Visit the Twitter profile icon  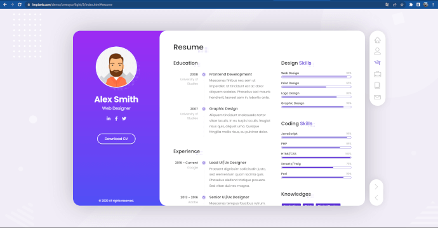pos(124,118)
